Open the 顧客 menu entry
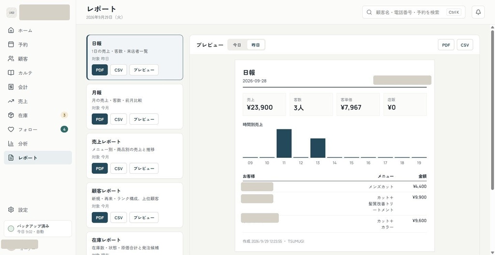The width and height of the screenshot is (495, 255). (x=38, y=59)
